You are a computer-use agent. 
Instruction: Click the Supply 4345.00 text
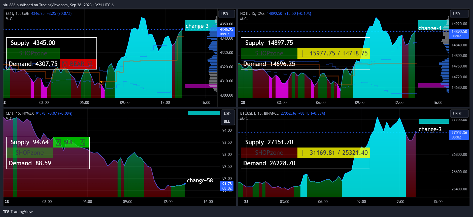33,43
